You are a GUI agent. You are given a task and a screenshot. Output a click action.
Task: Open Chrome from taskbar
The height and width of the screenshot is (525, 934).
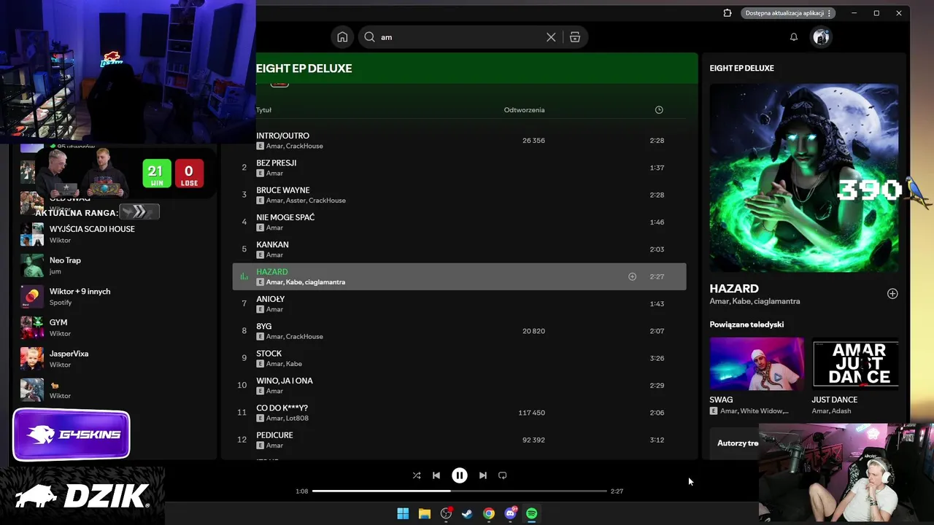(x=489, y=514)
